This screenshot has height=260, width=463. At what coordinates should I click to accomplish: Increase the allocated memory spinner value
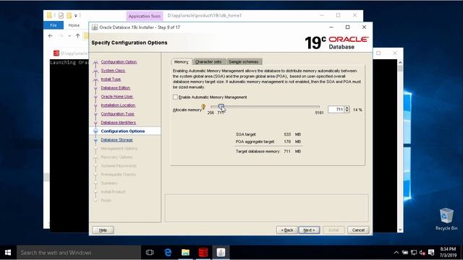click(347, 108)
